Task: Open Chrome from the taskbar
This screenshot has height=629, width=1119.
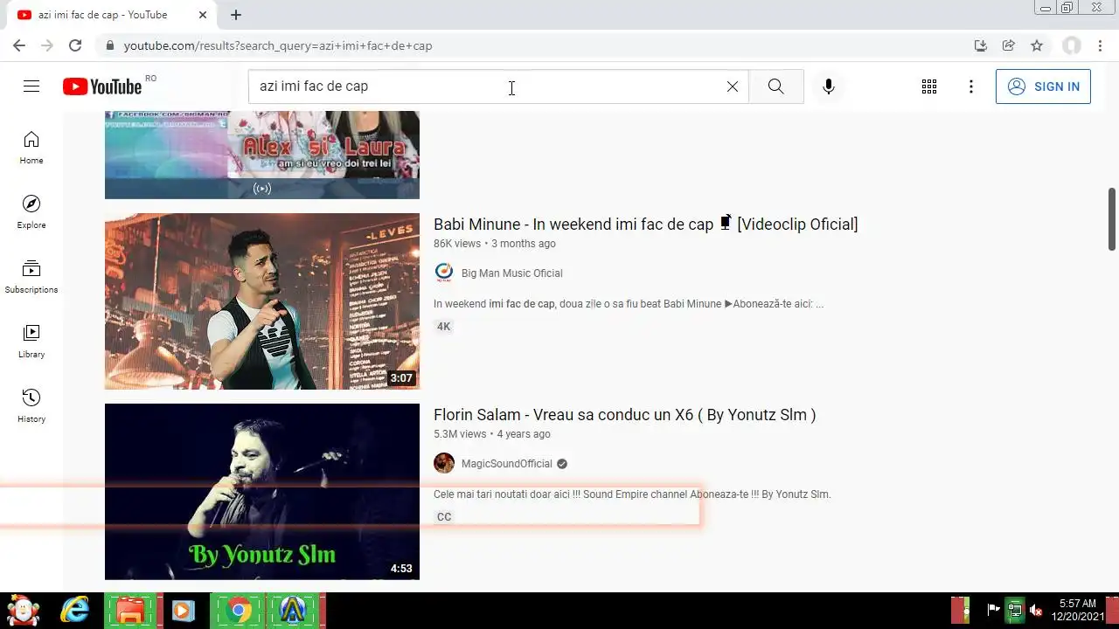Action: (x=237, y=610)
